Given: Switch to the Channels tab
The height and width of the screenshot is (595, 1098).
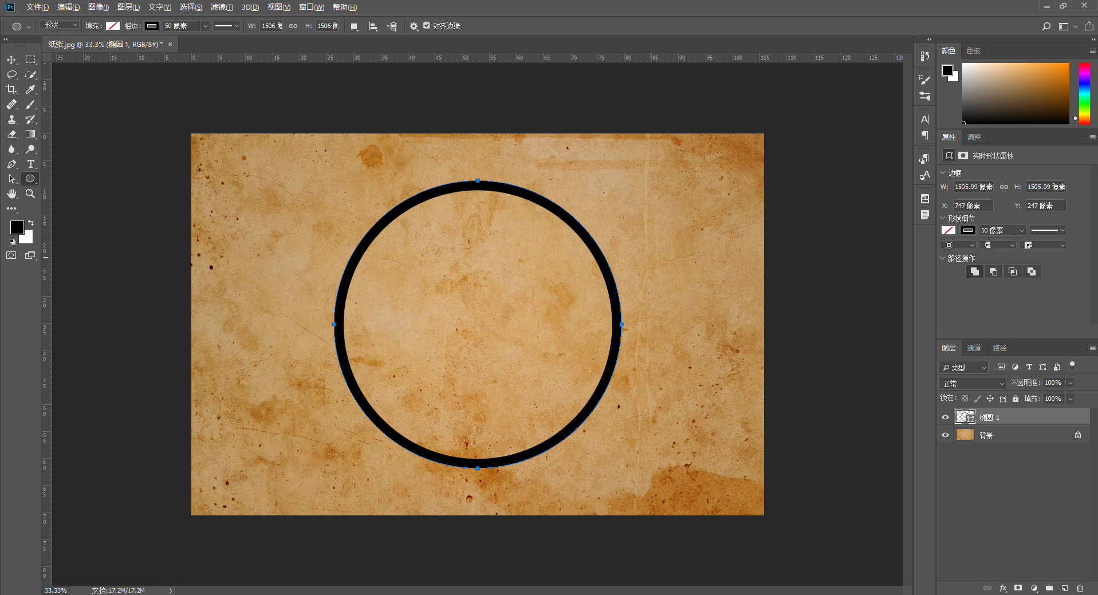Looking at the screenshot, I should click(974, 348).
